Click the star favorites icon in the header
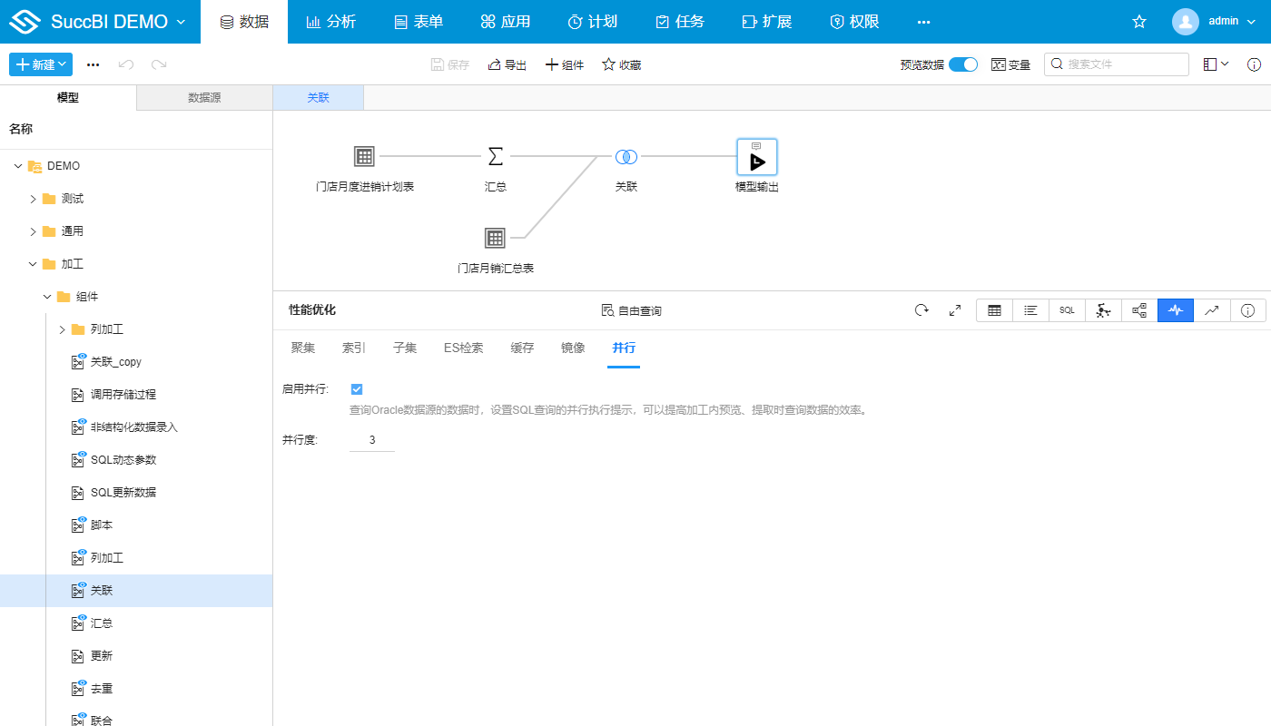 point(1139,22)
